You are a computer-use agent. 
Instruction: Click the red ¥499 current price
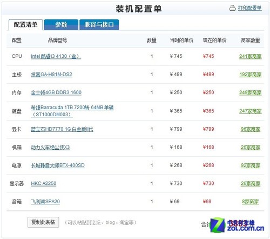208,75
